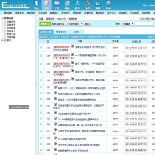Tick the checkbox for row ID 535
The image size is (155, 155).
coord(41,48)
